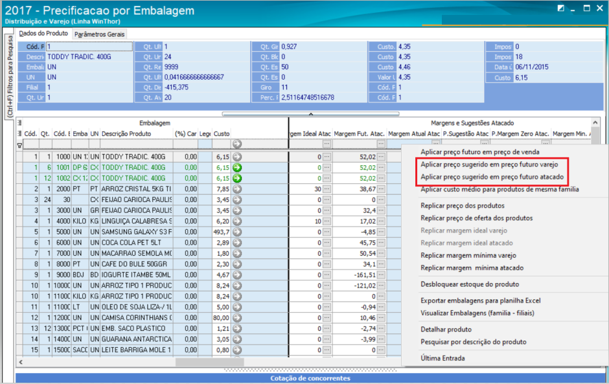Open column chooser icon beside Cód. header
Image resolution: width=609 pixels, height=384 pixels.
coord(19,133)
